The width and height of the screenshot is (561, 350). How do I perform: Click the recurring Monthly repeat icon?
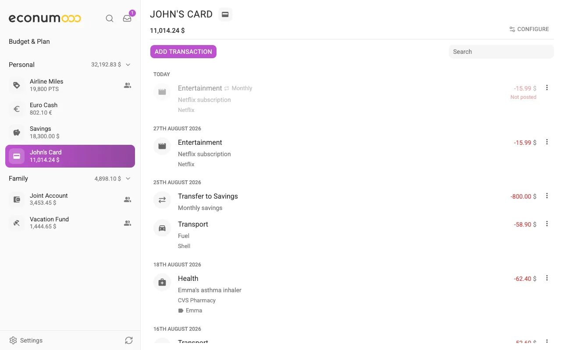[227, 88]
